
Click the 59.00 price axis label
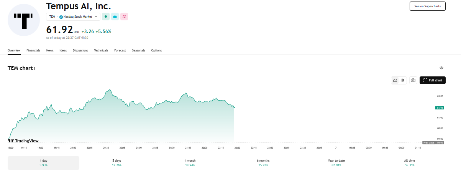click(x=440, y=139)
